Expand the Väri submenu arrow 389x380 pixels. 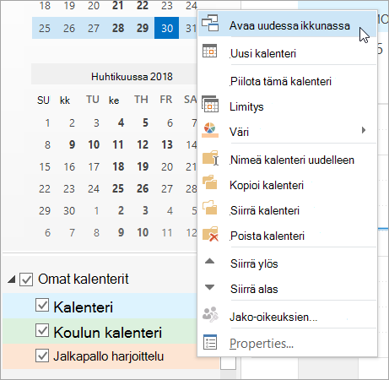tap(364, 130)
